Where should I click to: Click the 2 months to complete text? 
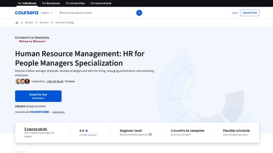point(188,130)
